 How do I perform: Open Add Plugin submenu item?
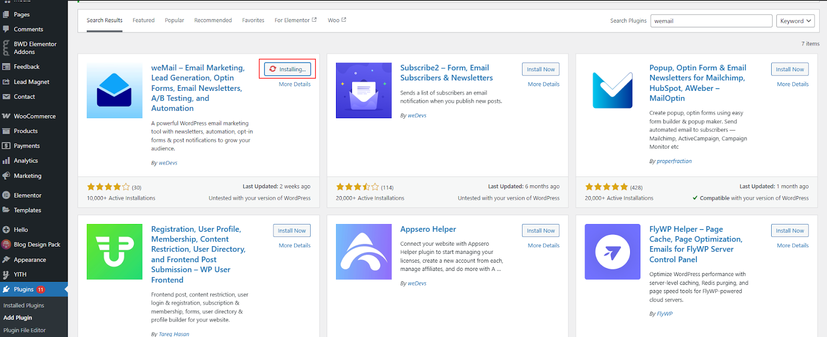pos(18,318)
